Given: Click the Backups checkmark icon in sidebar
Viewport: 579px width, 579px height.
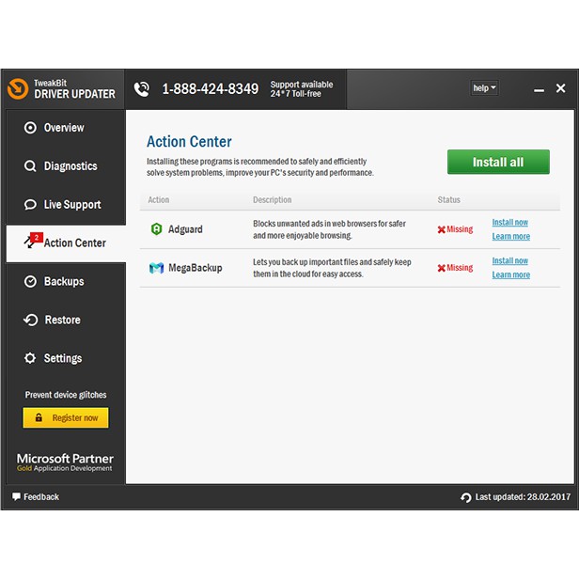Looking at the screenshot, I should click(30, 282).
